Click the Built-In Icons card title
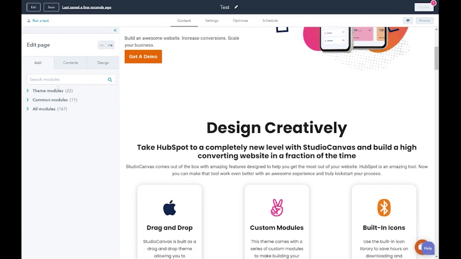Viewport: 461px width, 259px height. [384, 227]
